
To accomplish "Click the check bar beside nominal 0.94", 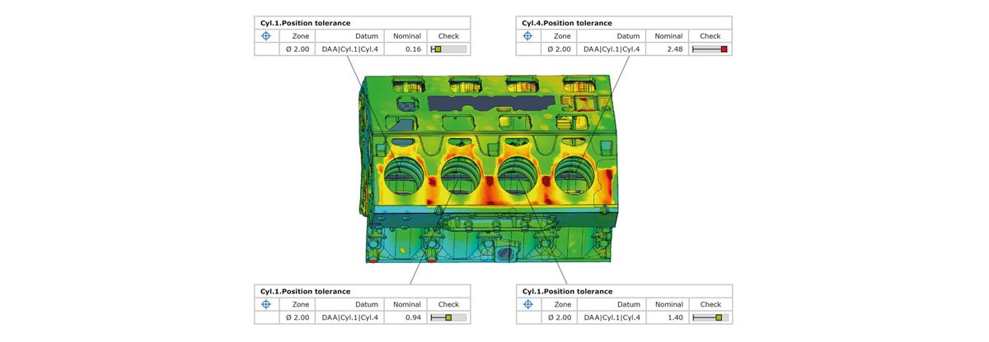I will click(x=448, y=317).
